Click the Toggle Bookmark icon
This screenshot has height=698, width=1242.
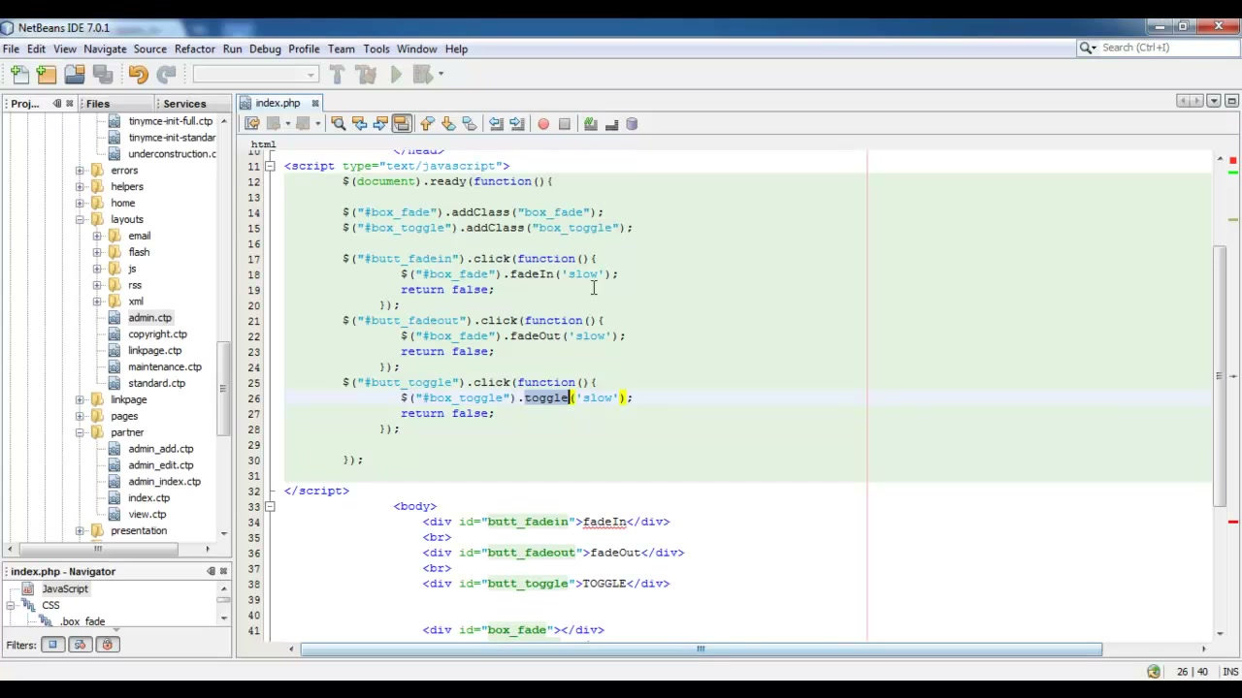click(x=470, y=124)
